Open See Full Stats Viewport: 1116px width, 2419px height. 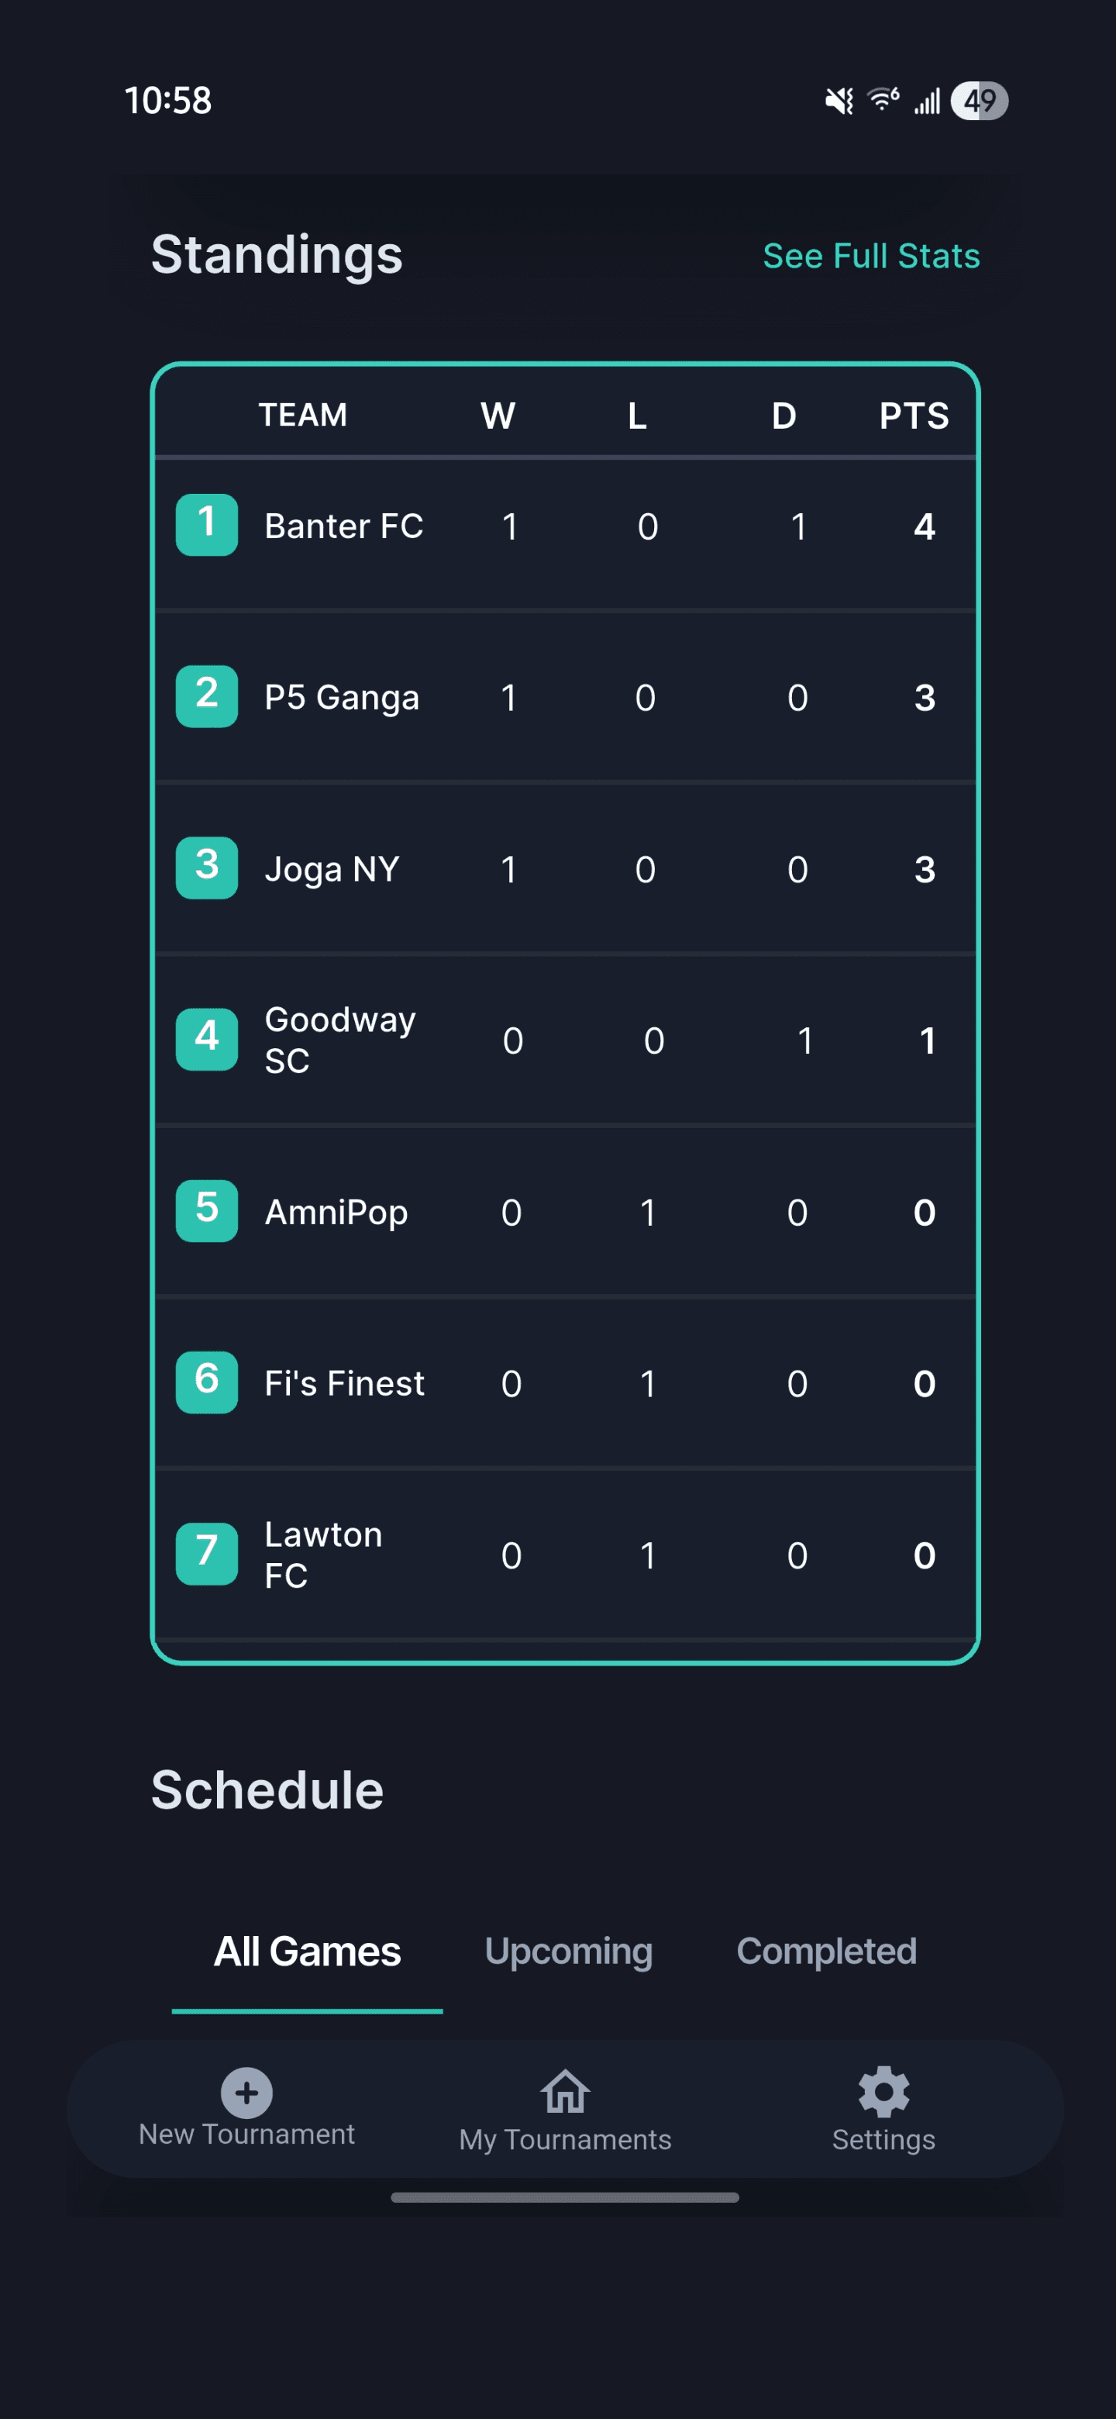[870, 255]
